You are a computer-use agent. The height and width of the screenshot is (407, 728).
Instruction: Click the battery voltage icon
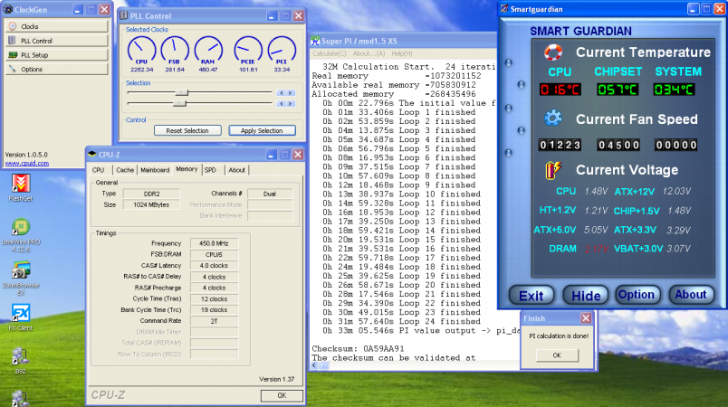pos(553,170)
